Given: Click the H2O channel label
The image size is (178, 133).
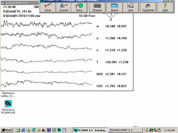Looking at the screenshot, I should point(100,74).
